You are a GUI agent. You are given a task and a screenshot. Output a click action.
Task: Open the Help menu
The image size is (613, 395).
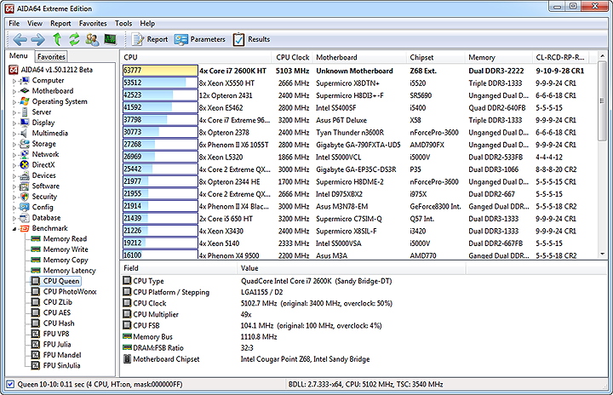pyautogui.click(x=147, y=24)
